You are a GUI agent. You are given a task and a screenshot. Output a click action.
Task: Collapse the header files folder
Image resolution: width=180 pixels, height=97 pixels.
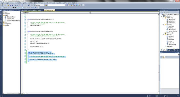click(x=163, y=35)
